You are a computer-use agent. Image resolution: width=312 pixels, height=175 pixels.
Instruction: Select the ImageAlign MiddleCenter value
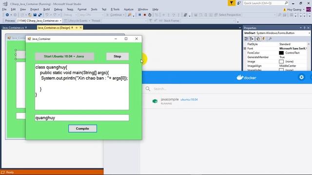click(288, 66)
